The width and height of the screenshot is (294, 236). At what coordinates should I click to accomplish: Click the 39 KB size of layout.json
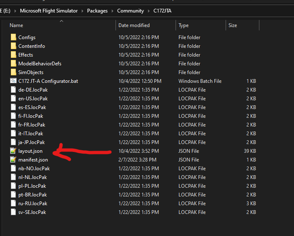point(250,151)
